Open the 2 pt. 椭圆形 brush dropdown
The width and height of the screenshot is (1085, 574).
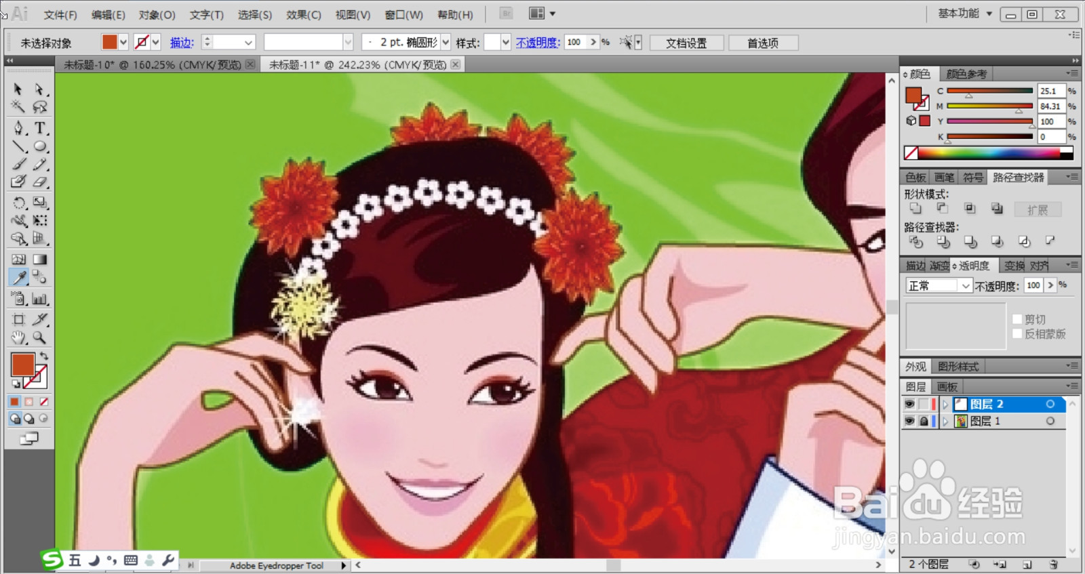[446, 42]
